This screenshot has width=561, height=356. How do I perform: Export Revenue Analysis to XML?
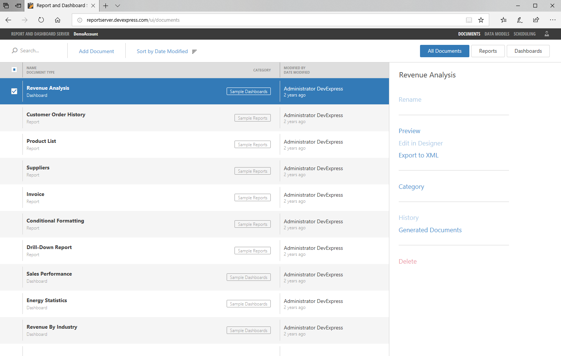click(x=419, y=155)
